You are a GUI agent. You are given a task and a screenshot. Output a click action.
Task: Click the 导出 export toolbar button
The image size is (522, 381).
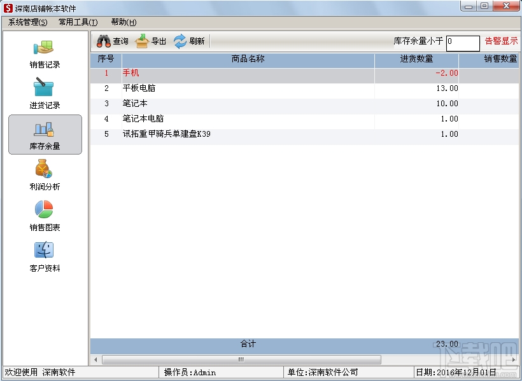coord(150,41)
